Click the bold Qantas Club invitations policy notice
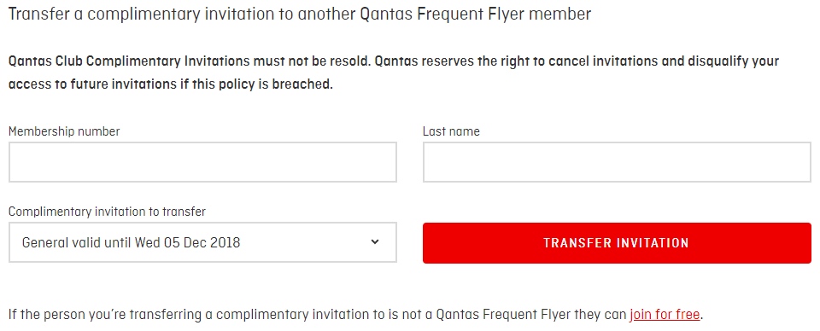 pyautogui.click(x=393, y=73)
